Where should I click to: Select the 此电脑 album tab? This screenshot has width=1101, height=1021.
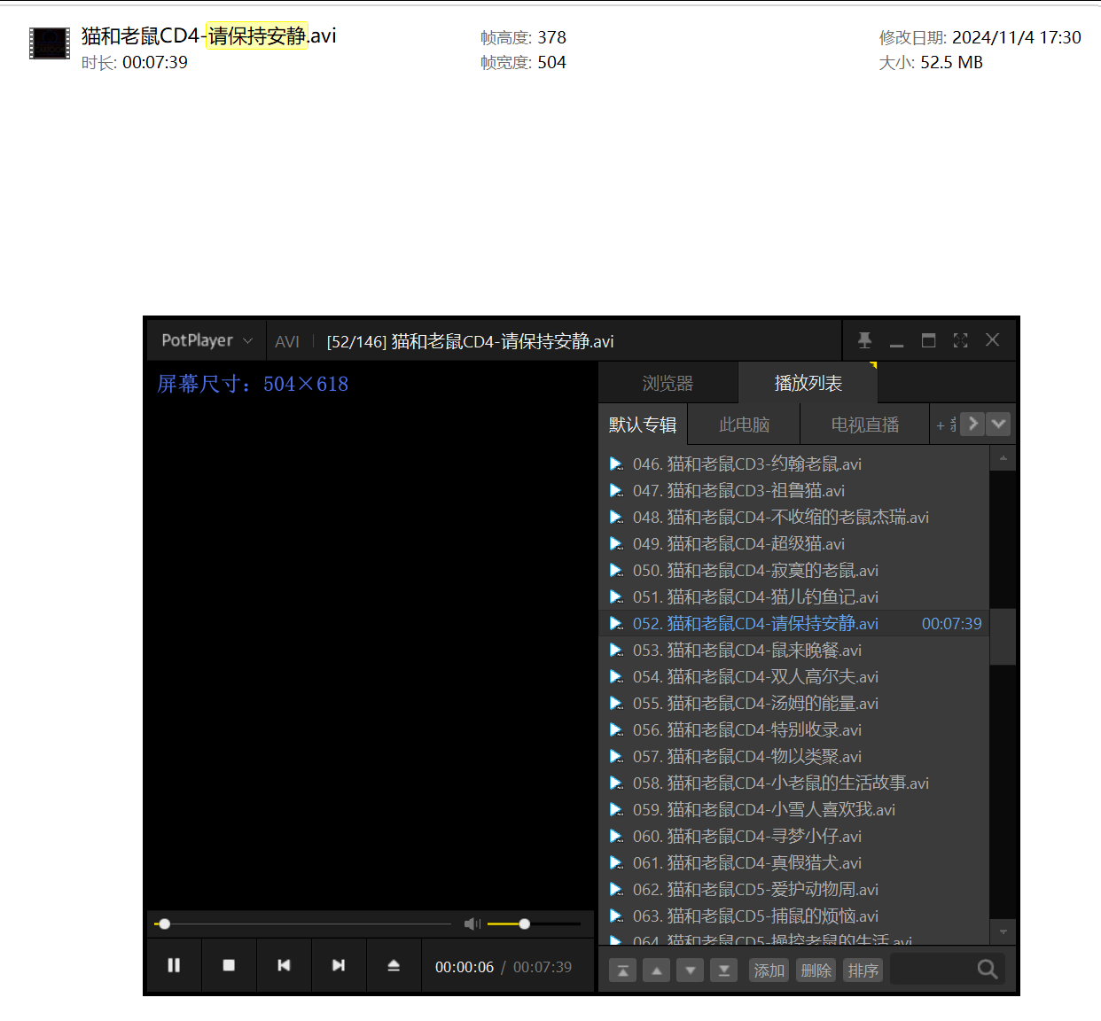coord(744,425)
